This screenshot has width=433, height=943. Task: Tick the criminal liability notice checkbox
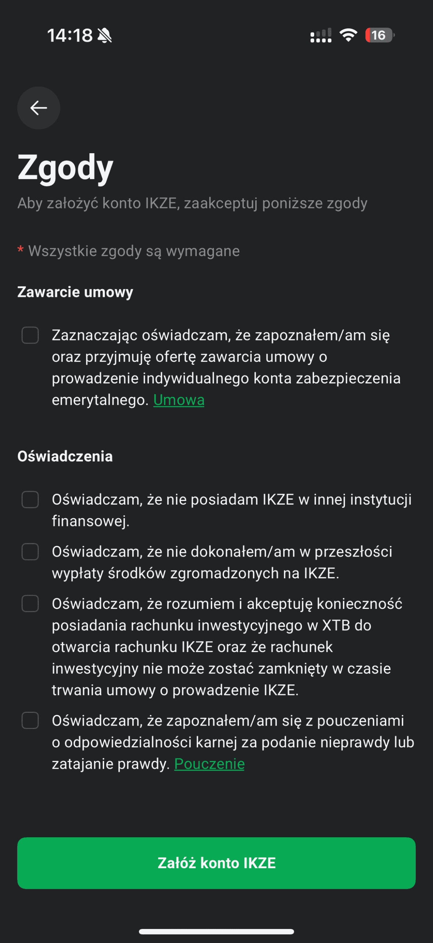30,721
